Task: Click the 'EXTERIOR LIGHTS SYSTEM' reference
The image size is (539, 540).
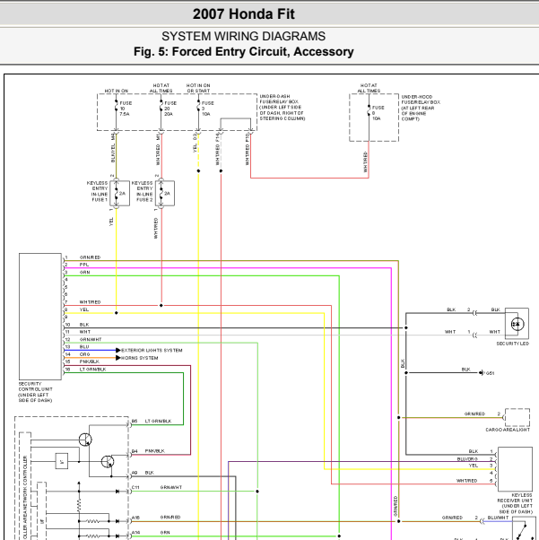Action: click(152, 350)
